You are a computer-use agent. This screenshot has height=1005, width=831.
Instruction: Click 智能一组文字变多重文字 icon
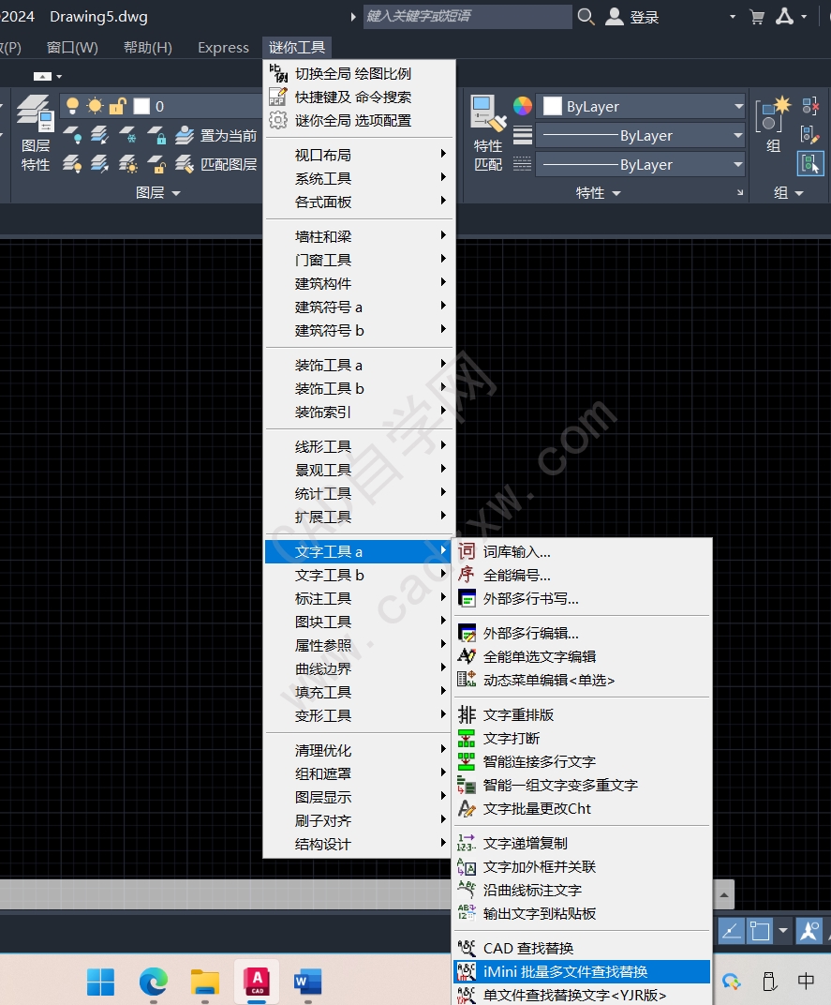(467, 786)
